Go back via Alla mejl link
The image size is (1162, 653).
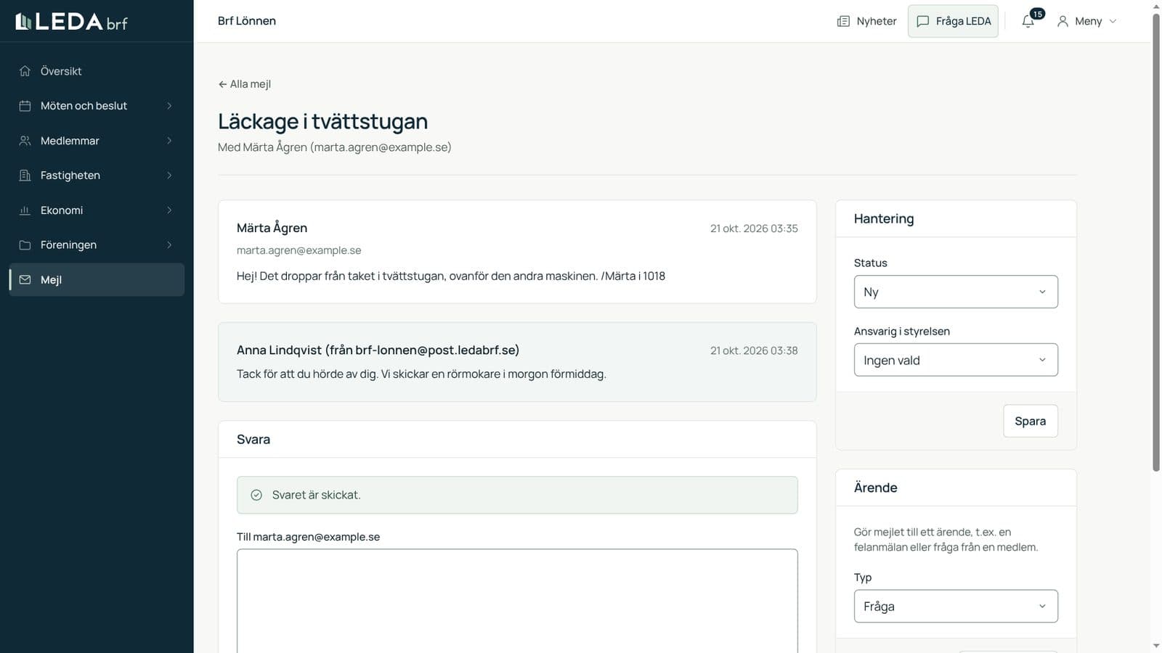click(245, 84)
